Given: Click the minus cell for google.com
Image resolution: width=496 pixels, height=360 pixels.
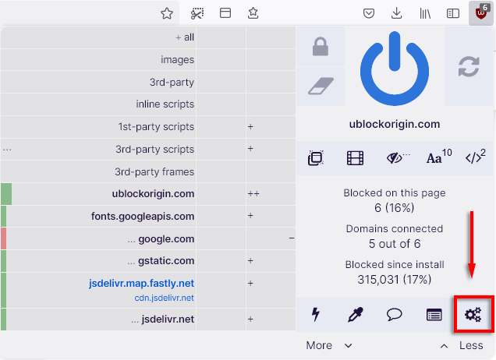Looking at the screenshot, I should coord(271,238).
